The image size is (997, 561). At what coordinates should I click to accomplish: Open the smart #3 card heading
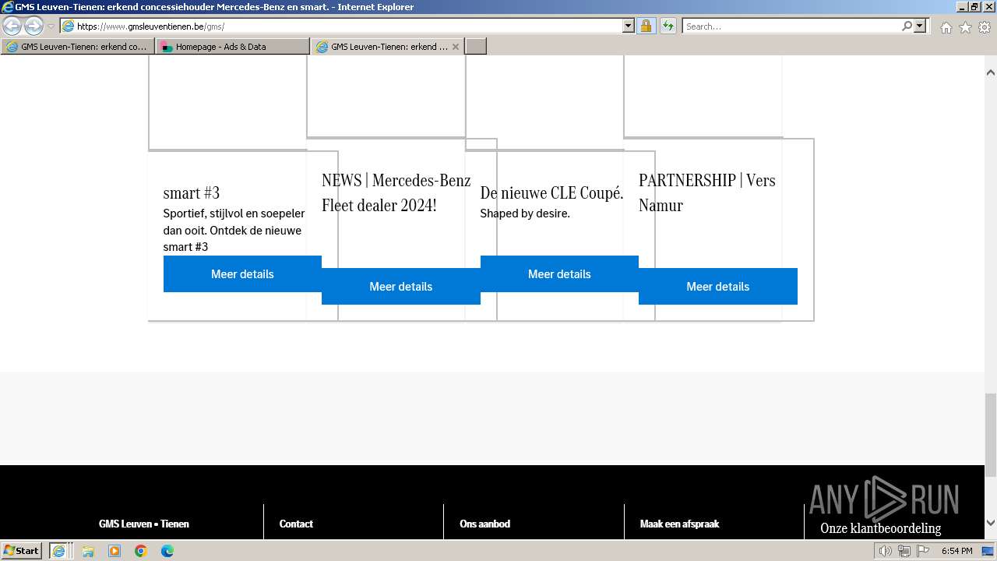tap(192, 192)
